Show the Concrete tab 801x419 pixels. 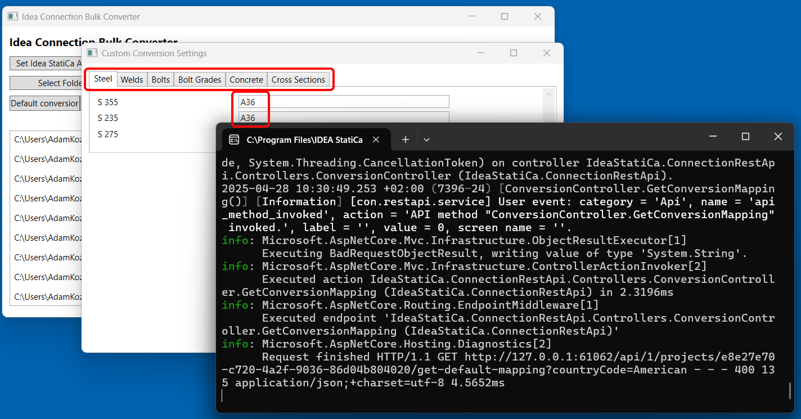click(x=246, y=80)
